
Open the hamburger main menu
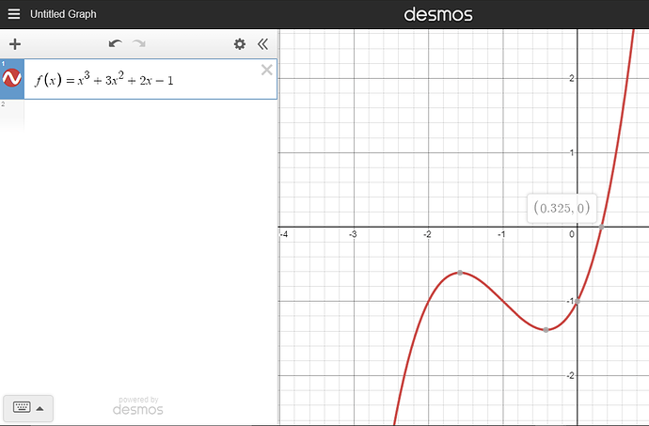[14, 15]
